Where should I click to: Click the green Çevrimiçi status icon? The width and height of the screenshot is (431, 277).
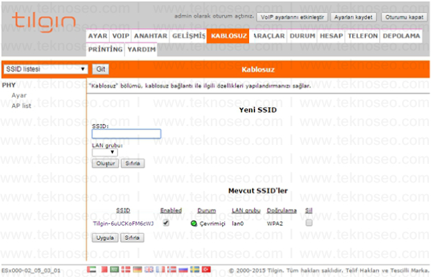pos(194,223)
